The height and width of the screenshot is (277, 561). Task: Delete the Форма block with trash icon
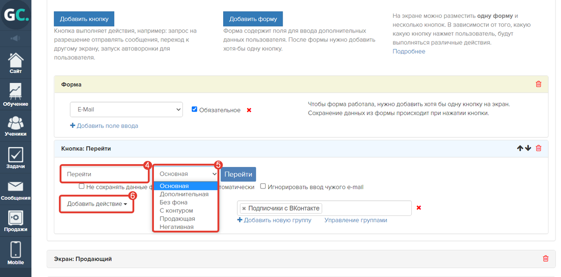538,84
